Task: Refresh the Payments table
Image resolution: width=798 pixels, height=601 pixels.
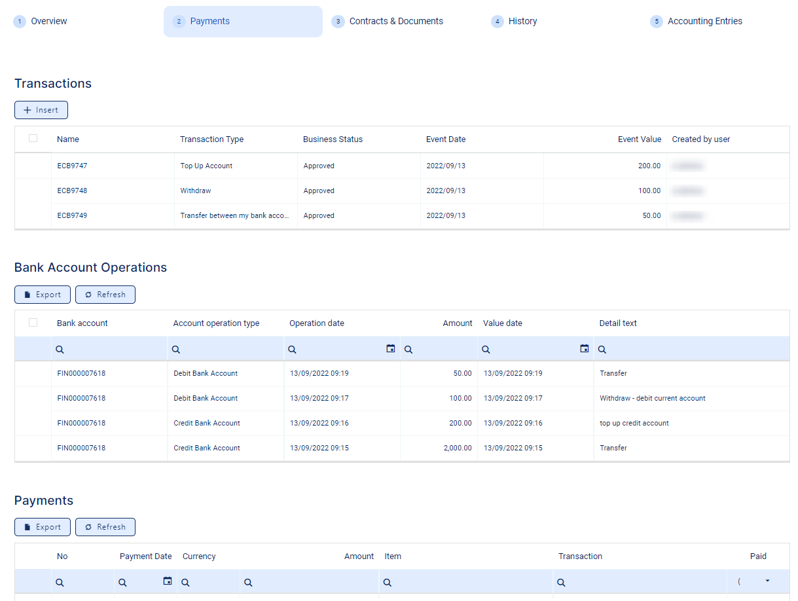Action: [x=105, y=527]
